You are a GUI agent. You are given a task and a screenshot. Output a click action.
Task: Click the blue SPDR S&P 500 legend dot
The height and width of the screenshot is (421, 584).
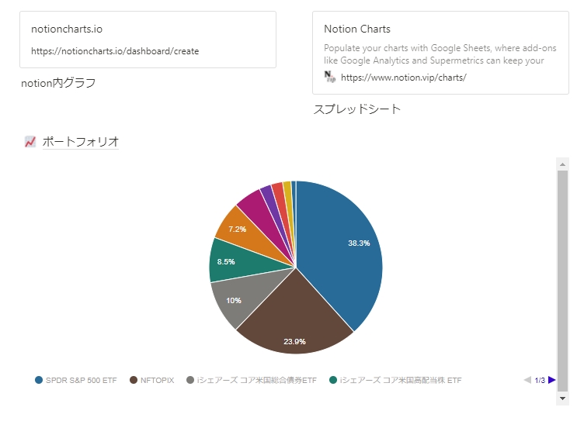(39, 380)
